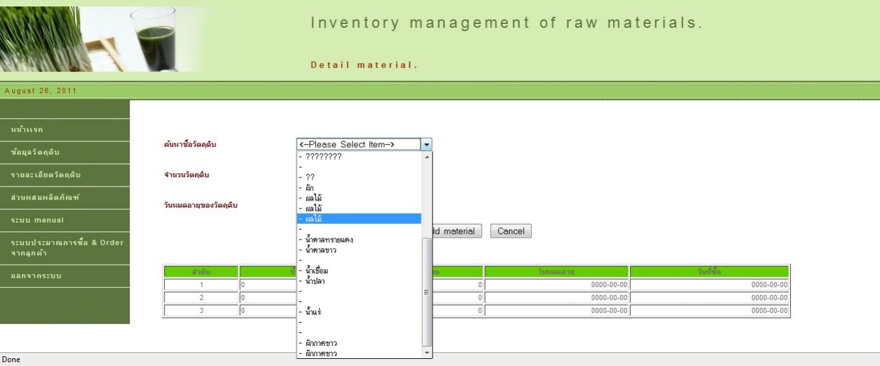Click the expiry date field in row 3
The width and height of the screenshot is (880, 366).
(557, 310)
